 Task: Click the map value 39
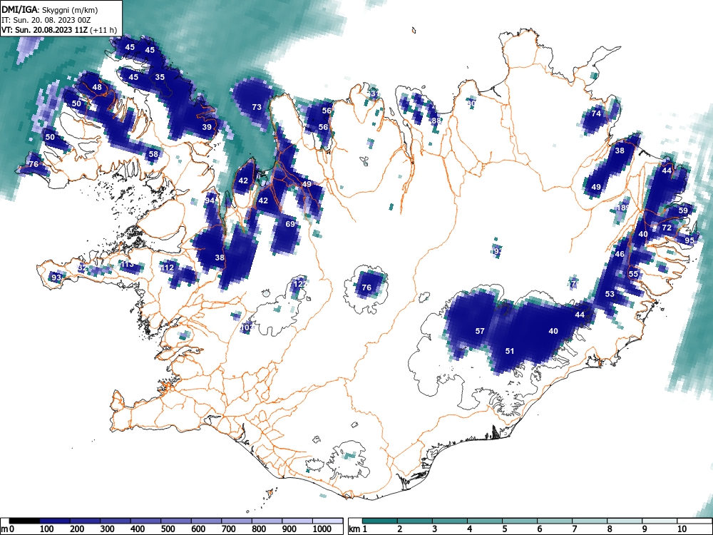pyautogui.click(x=207, y=127)
